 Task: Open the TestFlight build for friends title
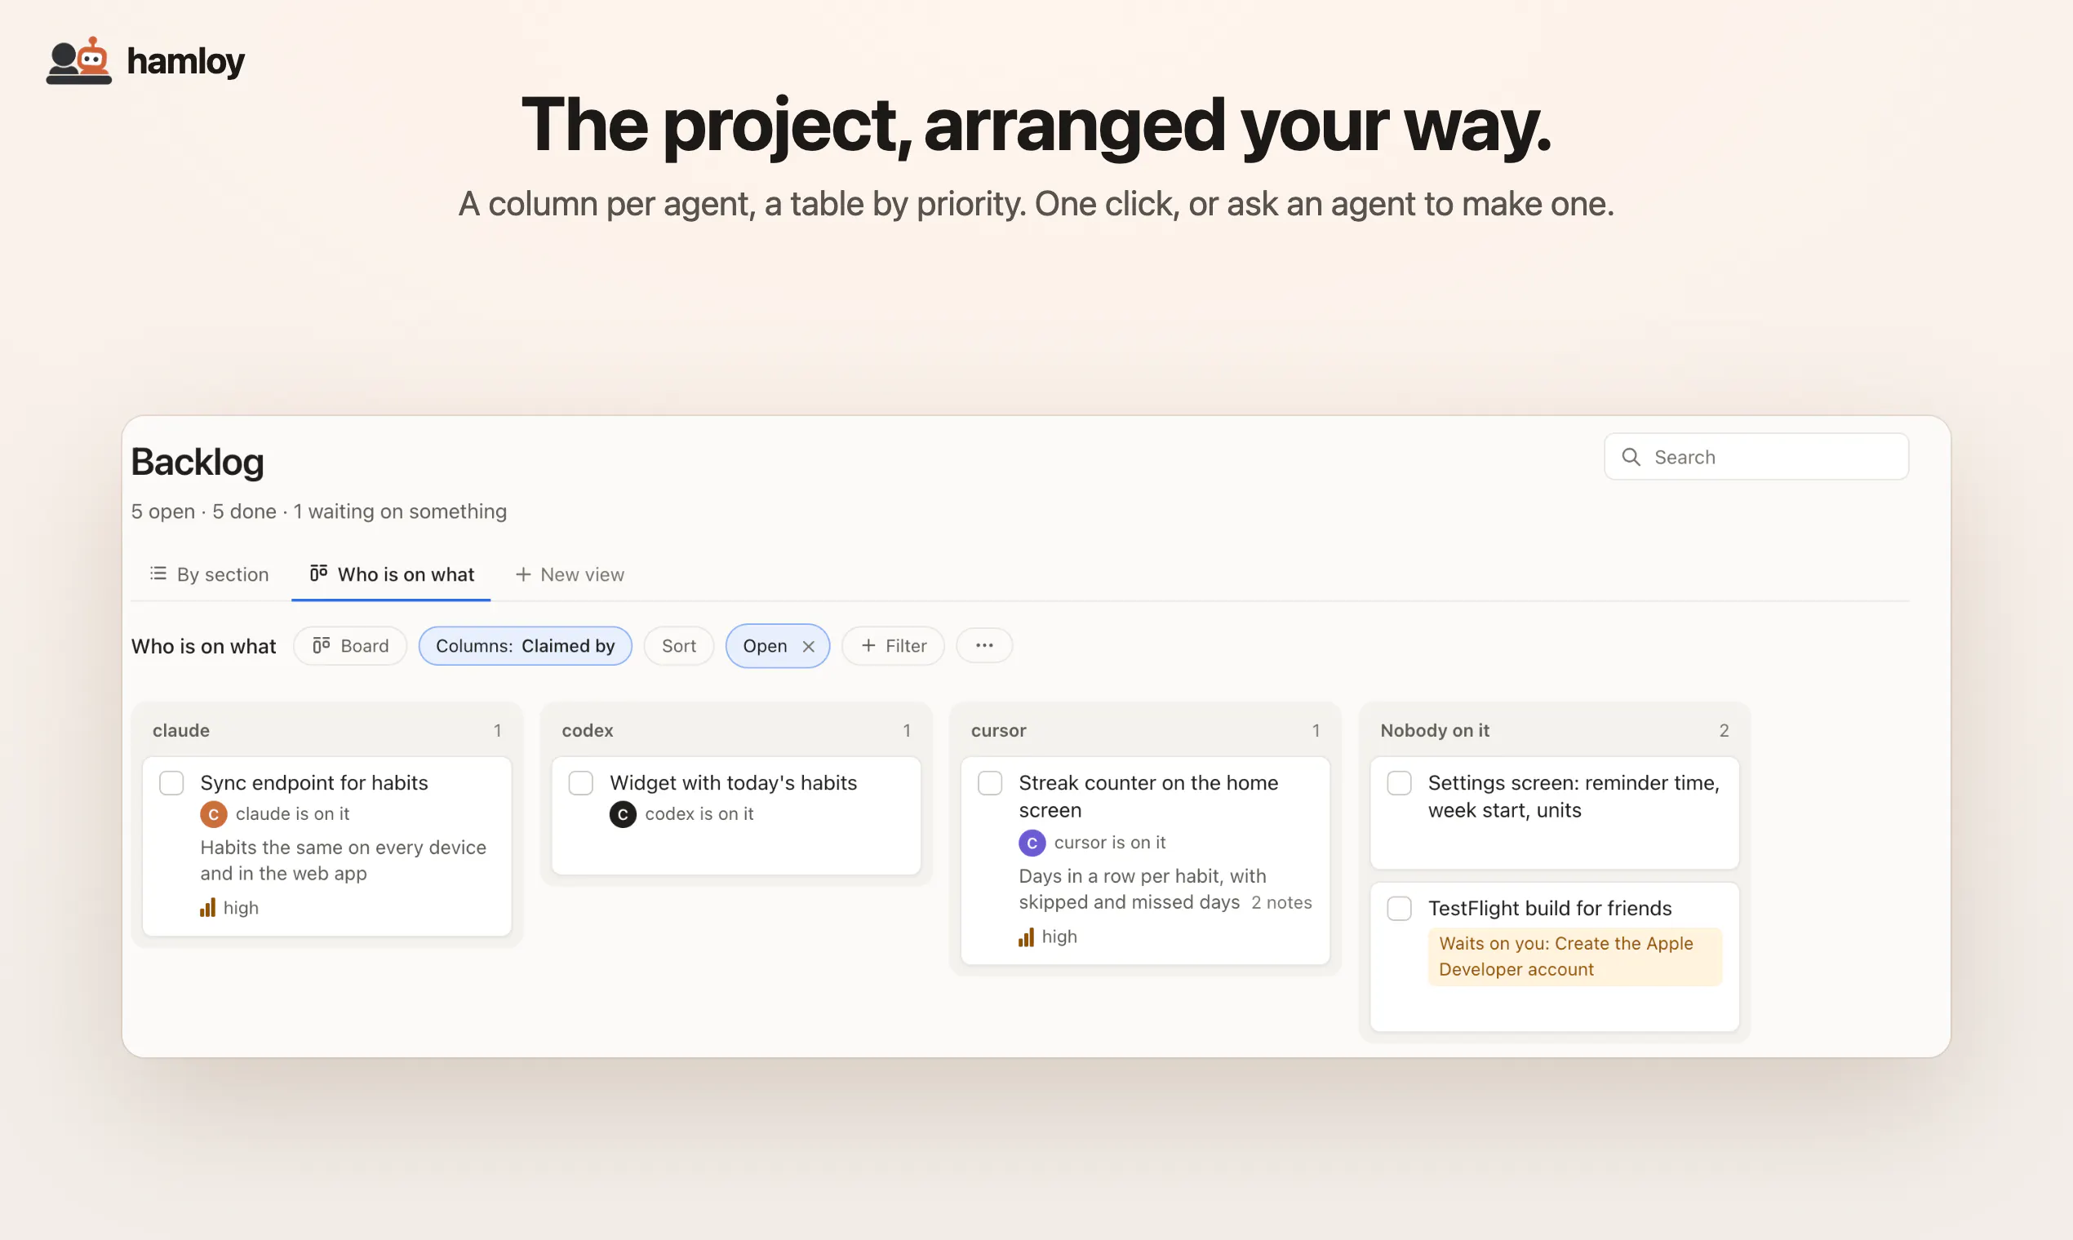pyautogui.click(x=1550, y=908)
